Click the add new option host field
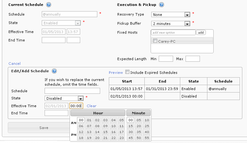 click(x=173, y=32)
